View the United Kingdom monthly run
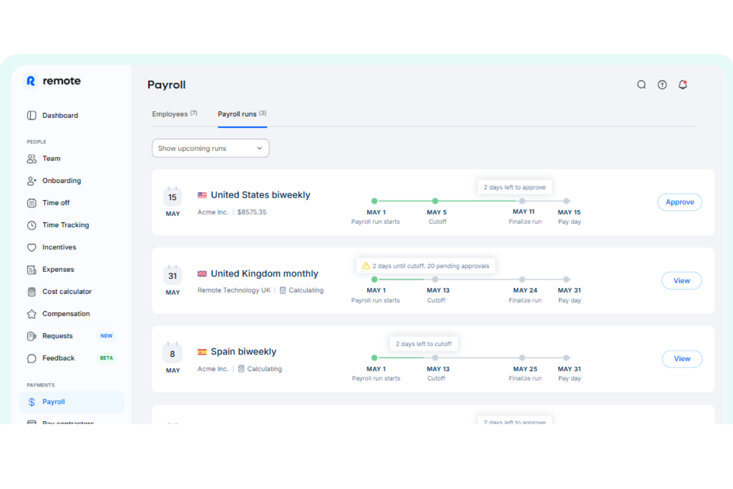 coord(681,281)
